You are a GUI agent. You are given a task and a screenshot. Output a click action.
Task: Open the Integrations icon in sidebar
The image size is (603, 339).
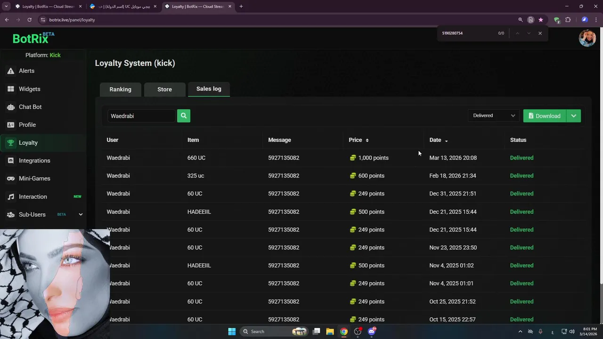click(x=10, y=161)
